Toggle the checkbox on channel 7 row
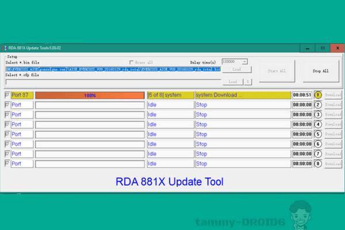 (x=7, y=154)
